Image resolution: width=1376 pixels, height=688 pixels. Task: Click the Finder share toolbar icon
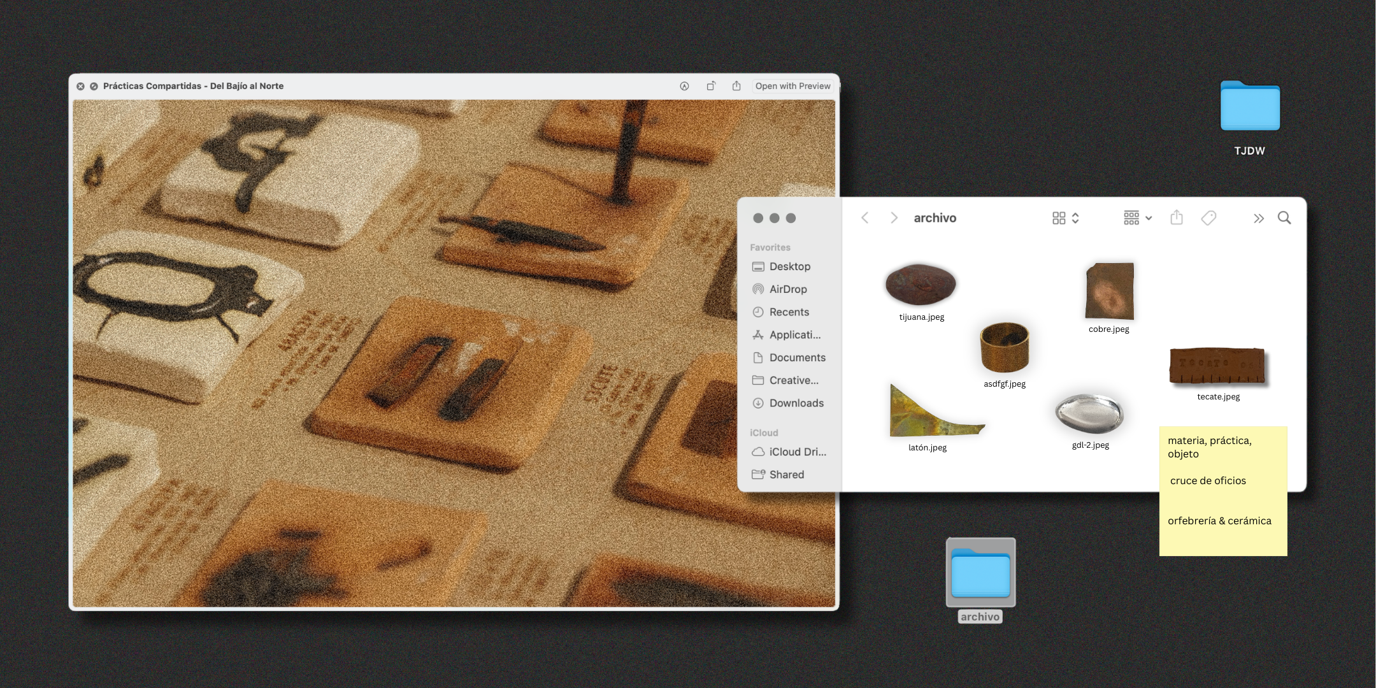click(1177, 218)
